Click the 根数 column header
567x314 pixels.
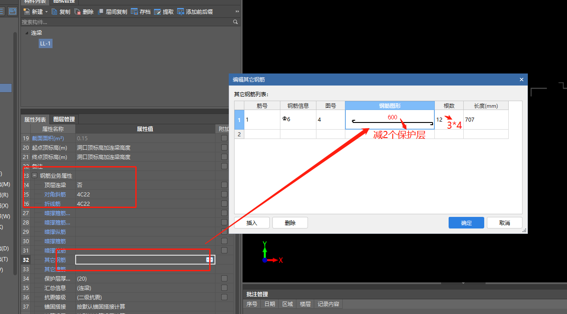click(x=449, y=106)
